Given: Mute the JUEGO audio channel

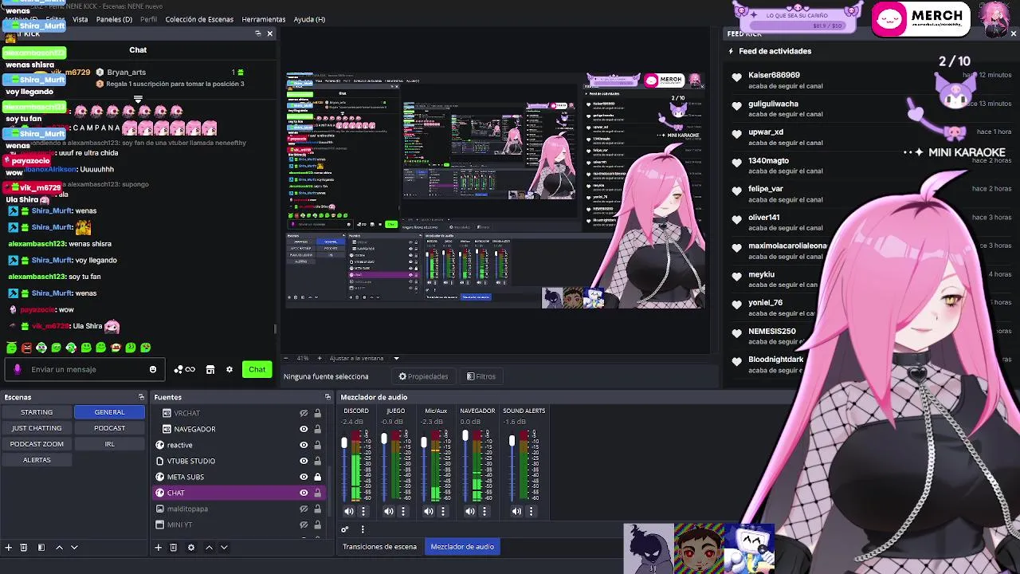Looking at the screenshot, I should tap(388, 511).
